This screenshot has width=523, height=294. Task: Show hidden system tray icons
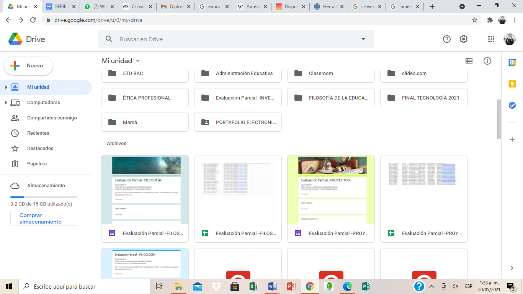click(x=431, y=286)
